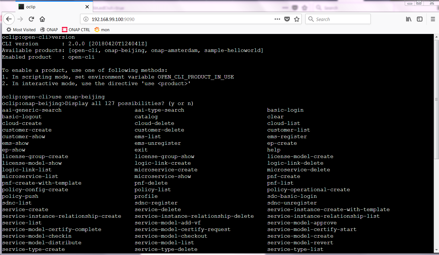Click the 'use onap-beijing' command line
The width and height of the screenshot is (439, 255).
click(x=53, y=97)
